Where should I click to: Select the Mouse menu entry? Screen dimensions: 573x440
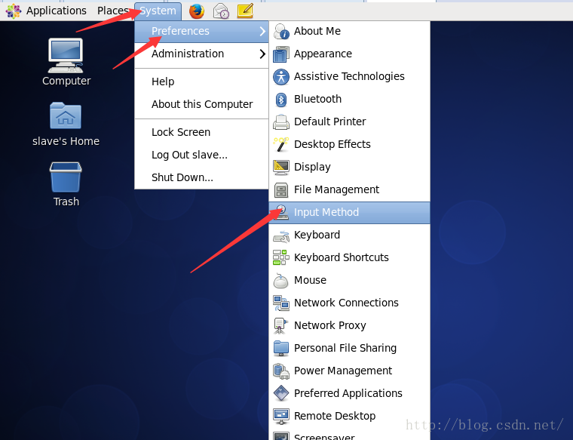point(349,281)
